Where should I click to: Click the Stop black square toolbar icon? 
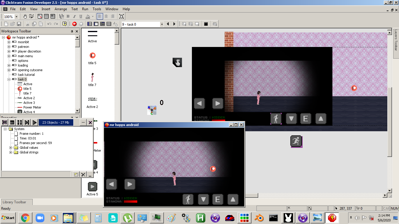coord(206,24)
